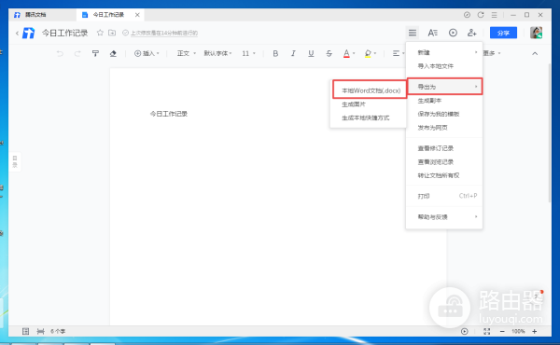560x345 pixels.
Task: Click the title bar refresh icon
Action: (481, 15)
